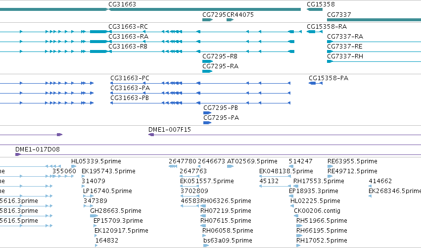Click transcript CG31663-RC label

point(128,27)
